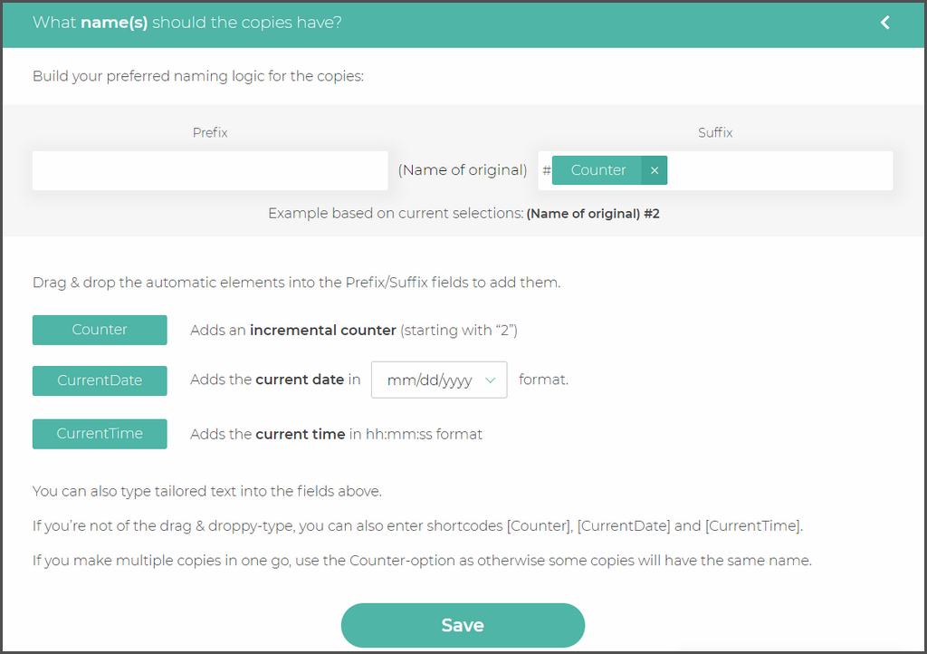Select the Counter chip in the Suffix field
Image resolution: width=927 pixels, height=654 pixels.
(597, 170)
